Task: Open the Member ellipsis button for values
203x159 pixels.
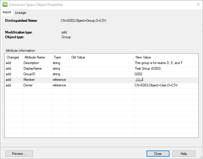Action: point(139,79)
